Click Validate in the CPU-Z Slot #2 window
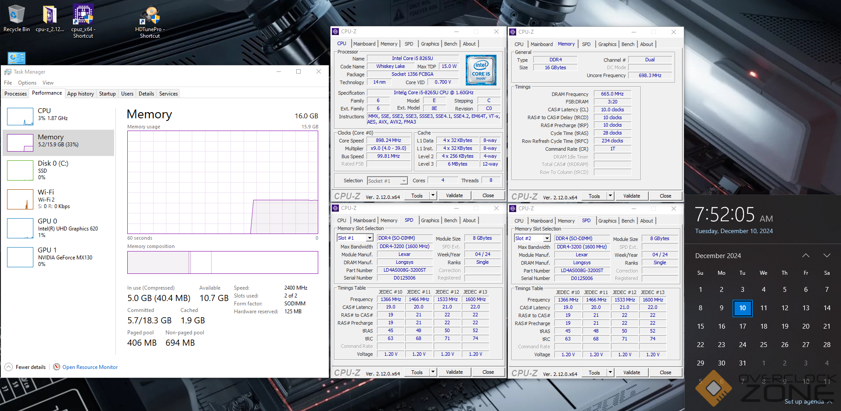 pyautogui.click(x=631, y=372)
